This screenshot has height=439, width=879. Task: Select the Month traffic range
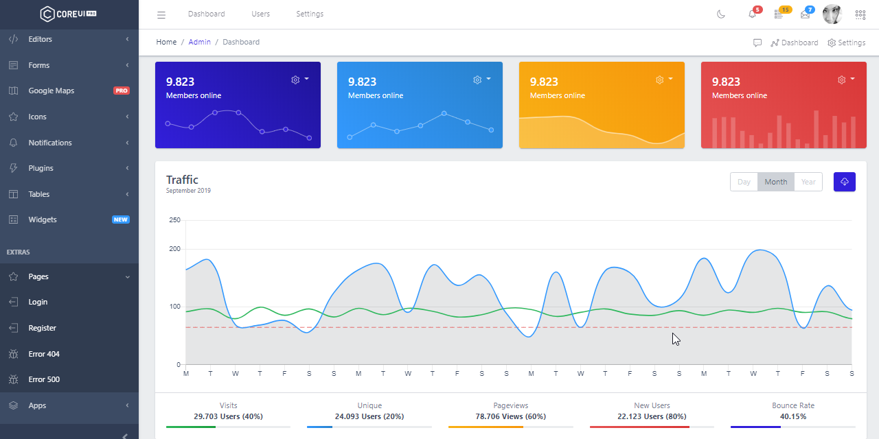(776, 182)
